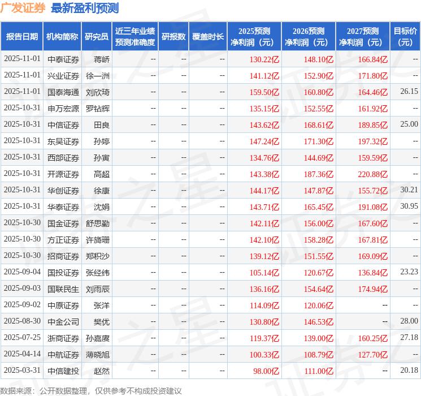Click the 197.32亿 profit value
This screenshot has width=421, height=396.
pyautogui.click(x=372, y=141)
